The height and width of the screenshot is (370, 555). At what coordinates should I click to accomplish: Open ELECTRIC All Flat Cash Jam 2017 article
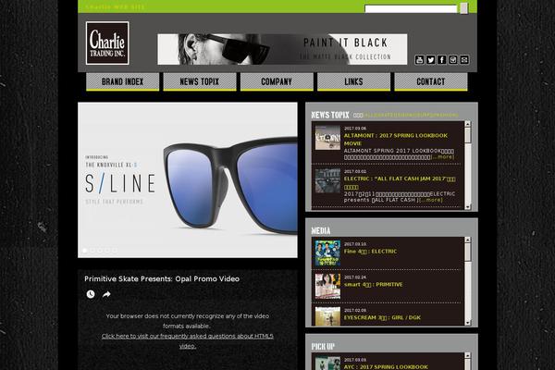click(x=400, y=183)
